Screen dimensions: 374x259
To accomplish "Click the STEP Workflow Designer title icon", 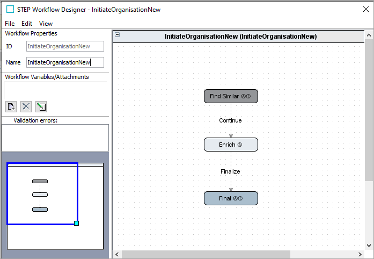I will 10,10.
